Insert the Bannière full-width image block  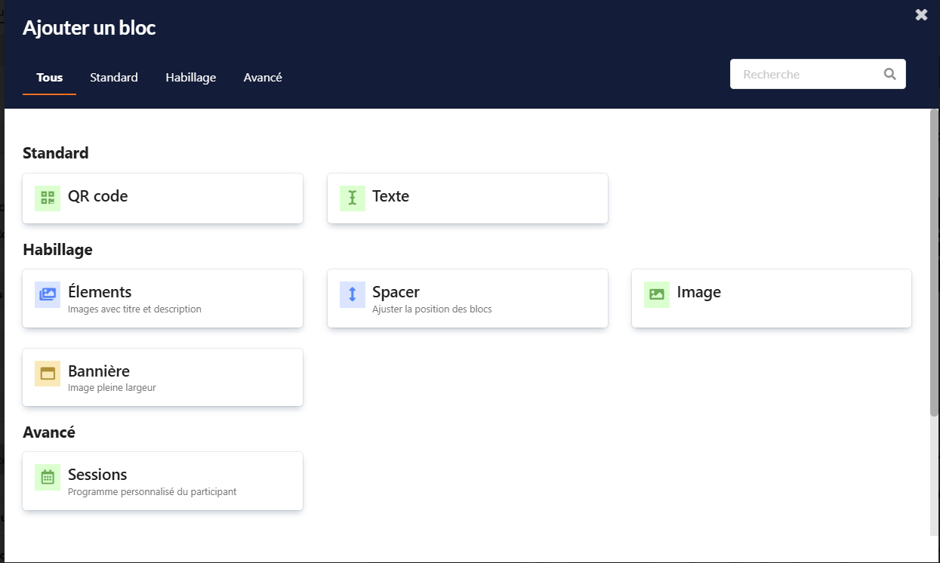click(162, 377)
